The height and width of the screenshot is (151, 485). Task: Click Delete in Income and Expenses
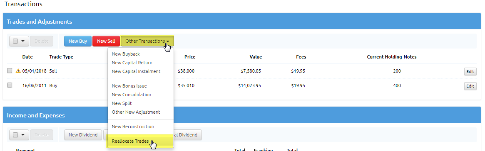click(x=42, y=135)
